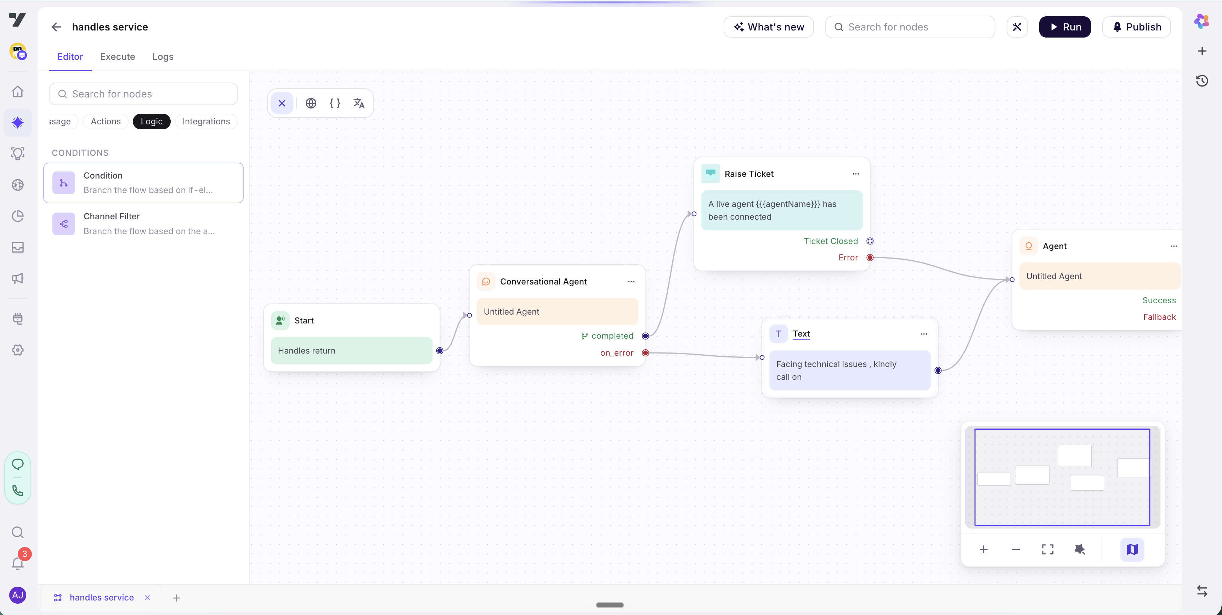Open the Agent node options menu

pyautogui.click(x=1173, y=246)
